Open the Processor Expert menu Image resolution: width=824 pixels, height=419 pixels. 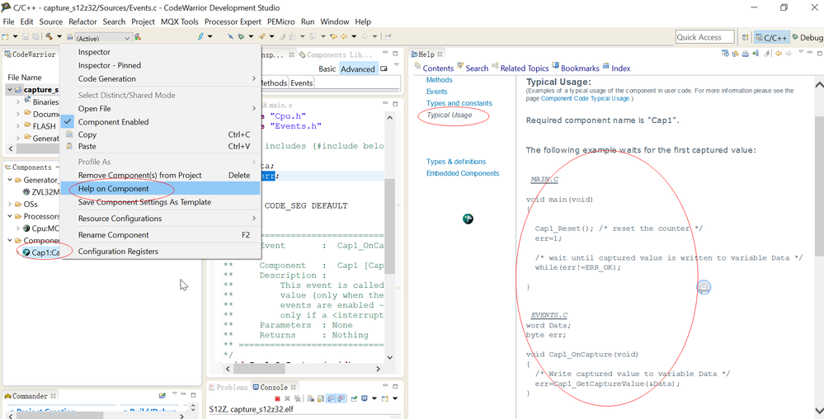click(x=233, y=21)
